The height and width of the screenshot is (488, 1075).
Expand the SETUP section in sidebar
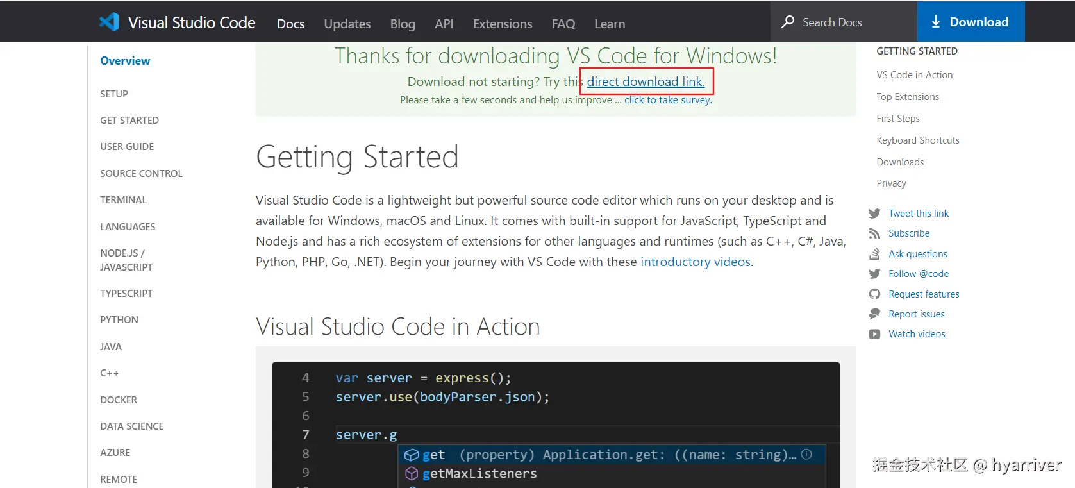(x=114, y=94)
